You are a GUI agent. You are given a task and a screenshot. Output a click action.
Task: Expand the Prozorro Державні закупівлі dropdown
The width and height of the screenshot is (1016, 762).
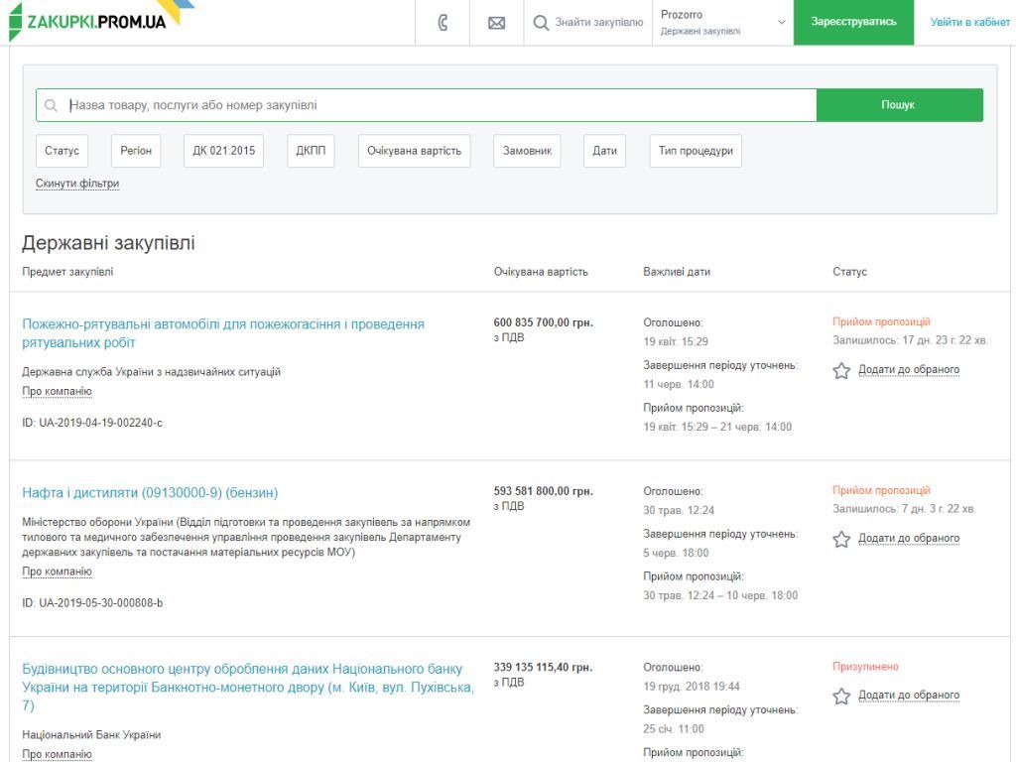click(x=722, y=23)
